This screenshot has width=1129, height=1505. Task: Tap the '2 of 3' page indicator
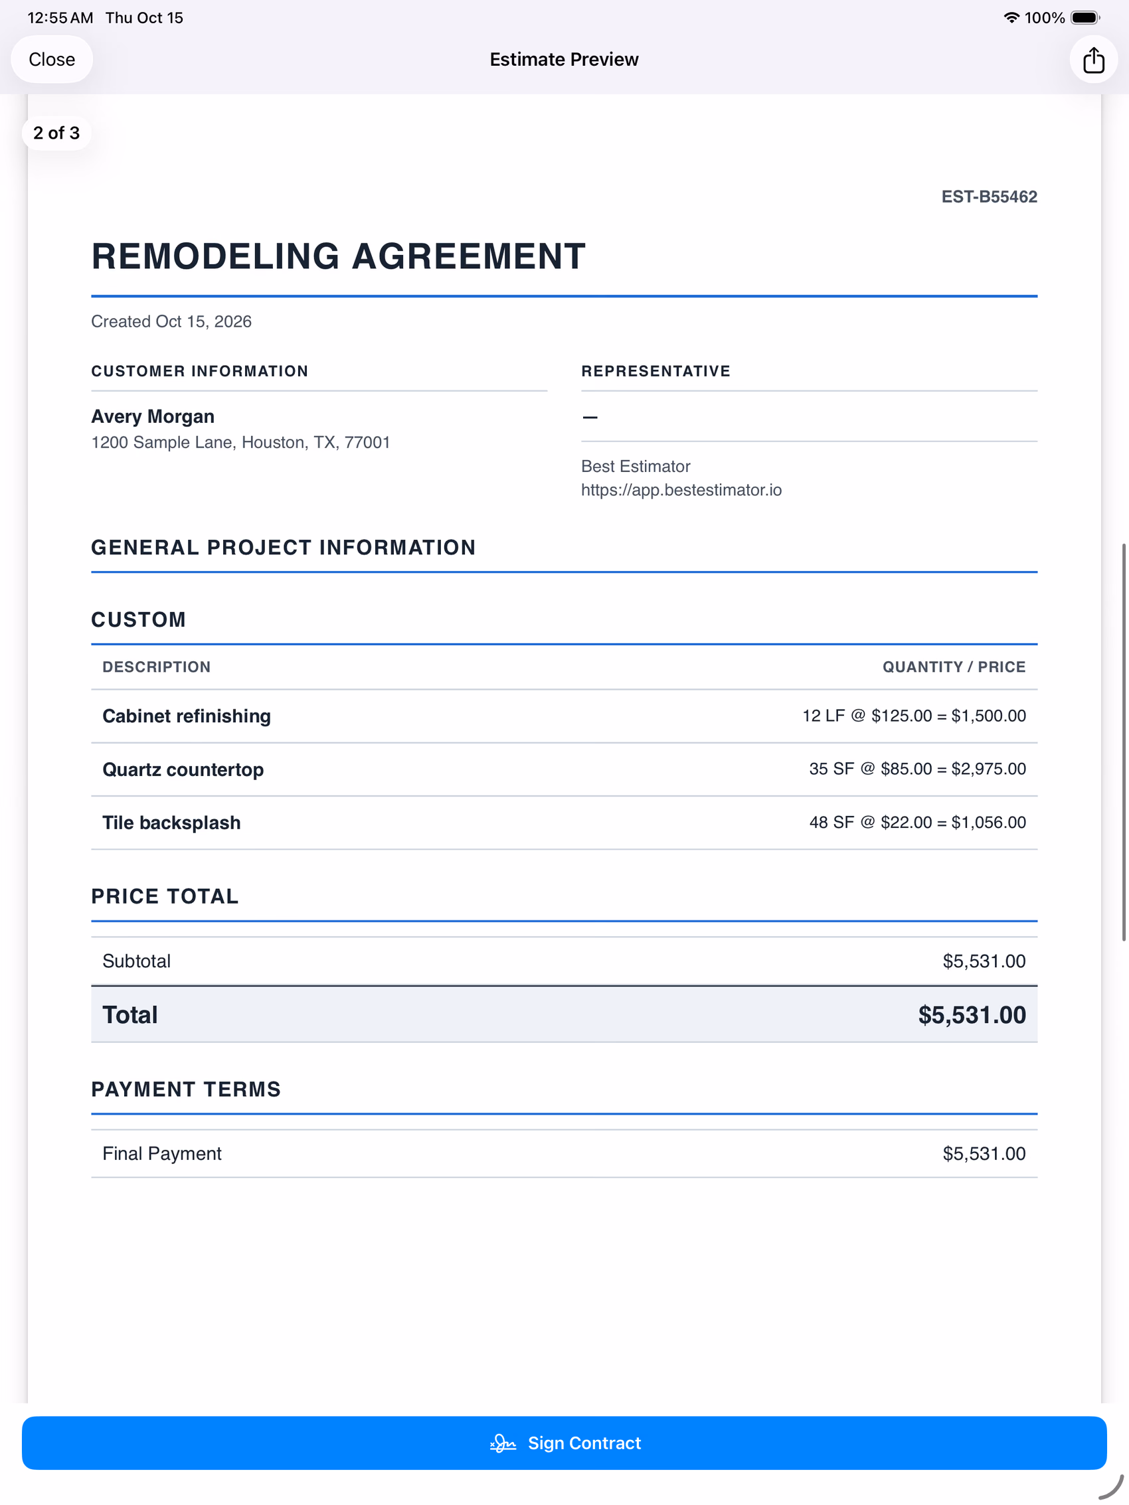point(56,133)
